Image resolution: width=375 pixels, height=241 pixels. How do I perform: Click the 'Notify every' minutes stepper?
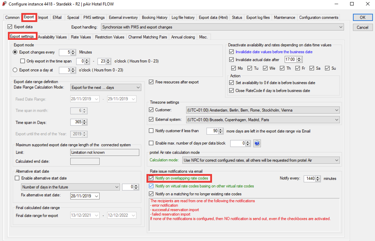318,179
